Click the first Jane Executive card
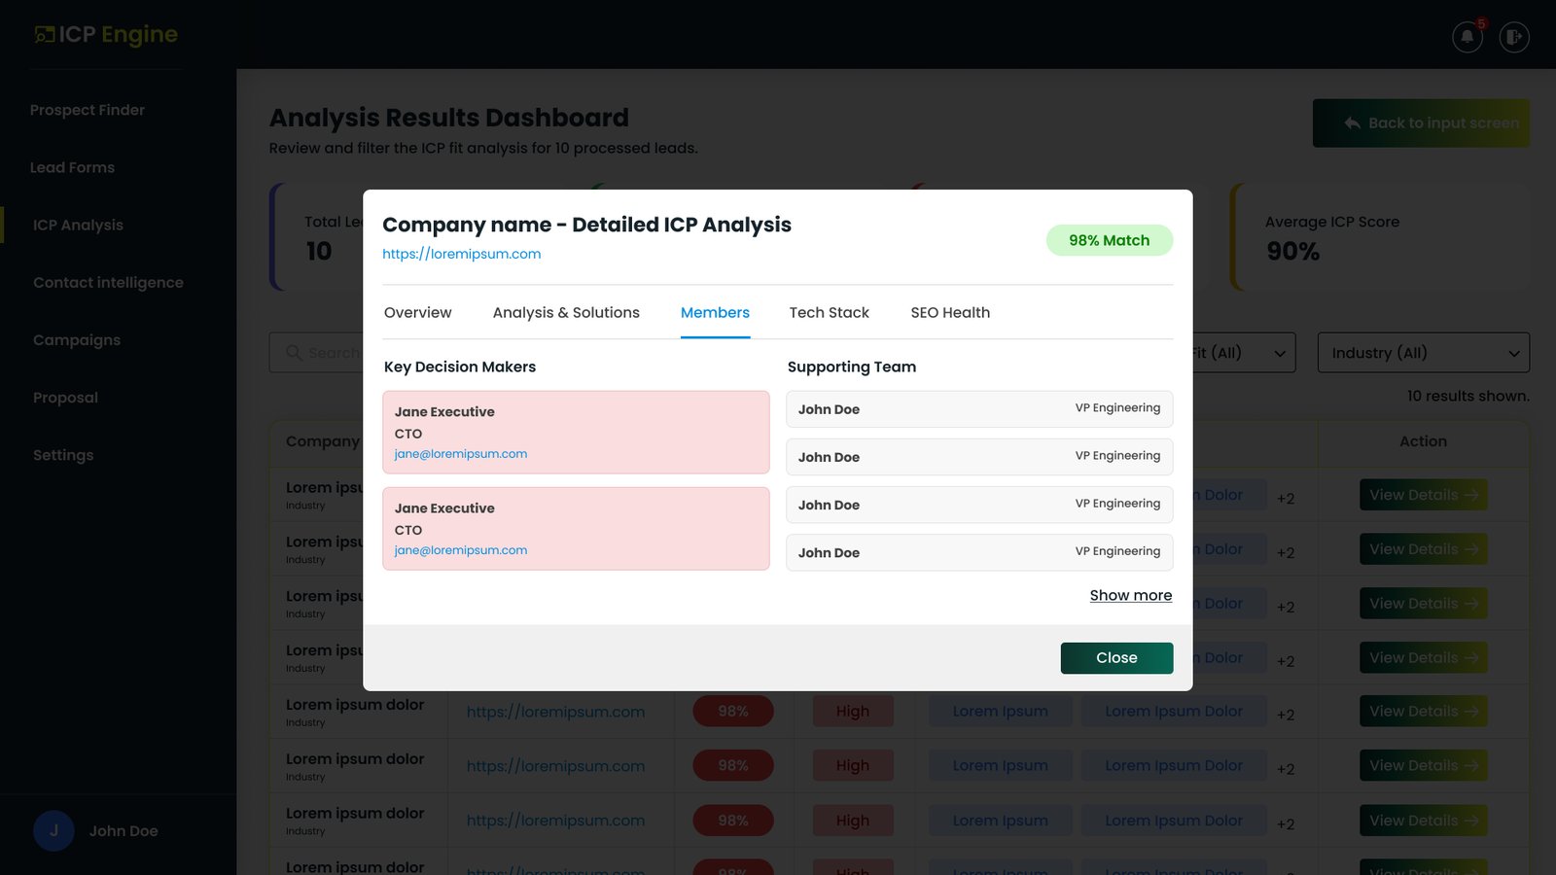 pyautogui.click(x=576, y=433)
